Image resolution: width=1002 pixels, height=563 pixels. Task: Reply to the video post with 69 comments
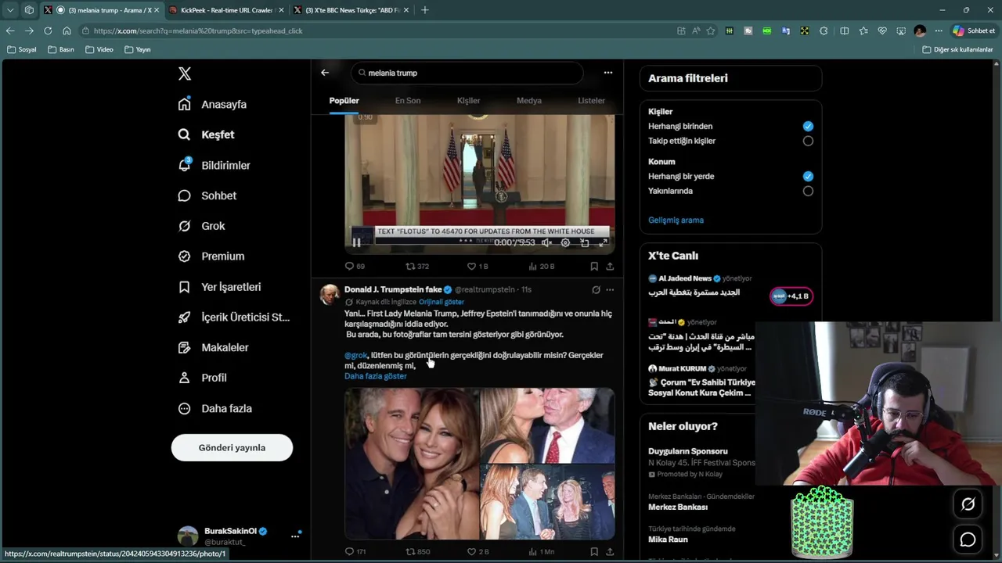pos(355,266)
